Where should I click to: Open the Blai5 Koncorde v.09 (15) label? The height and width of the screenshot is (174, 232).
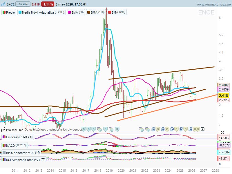[x=21, y=153]
